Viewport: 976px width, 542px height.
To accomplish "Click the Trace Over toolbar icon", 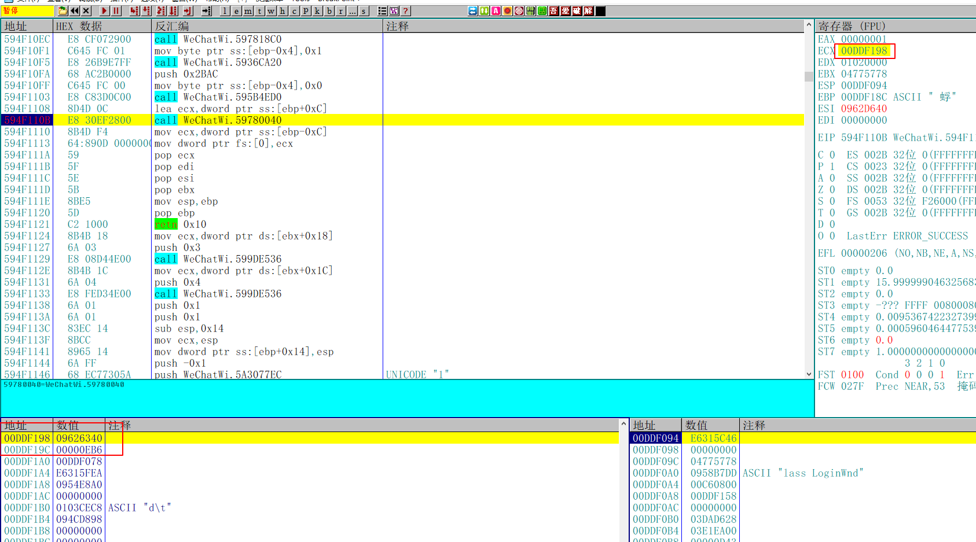I will (x=173, y=11).
